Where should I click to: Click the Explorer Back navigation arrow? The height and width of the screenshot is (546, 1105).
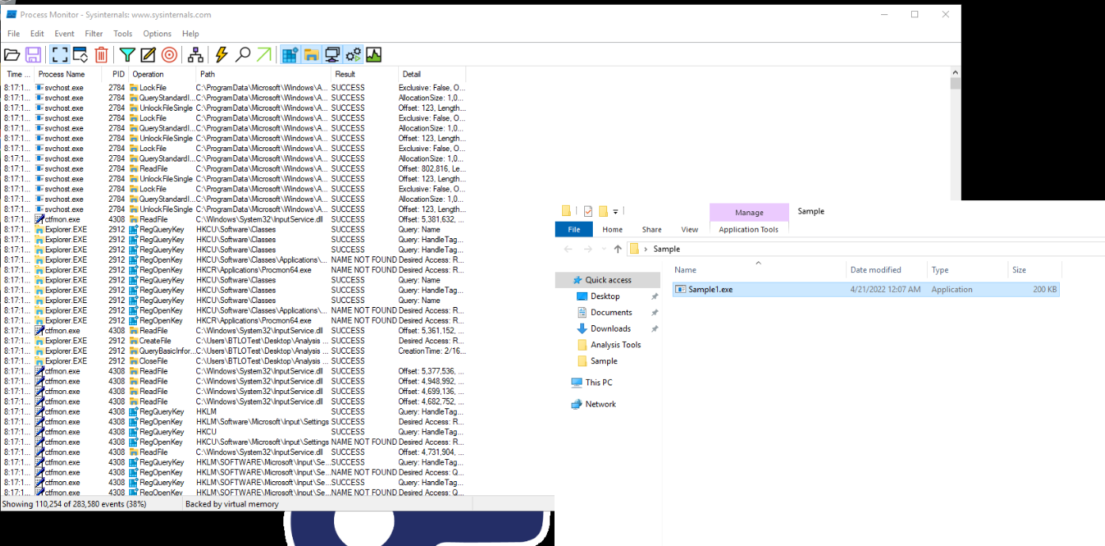coord(568,248)
